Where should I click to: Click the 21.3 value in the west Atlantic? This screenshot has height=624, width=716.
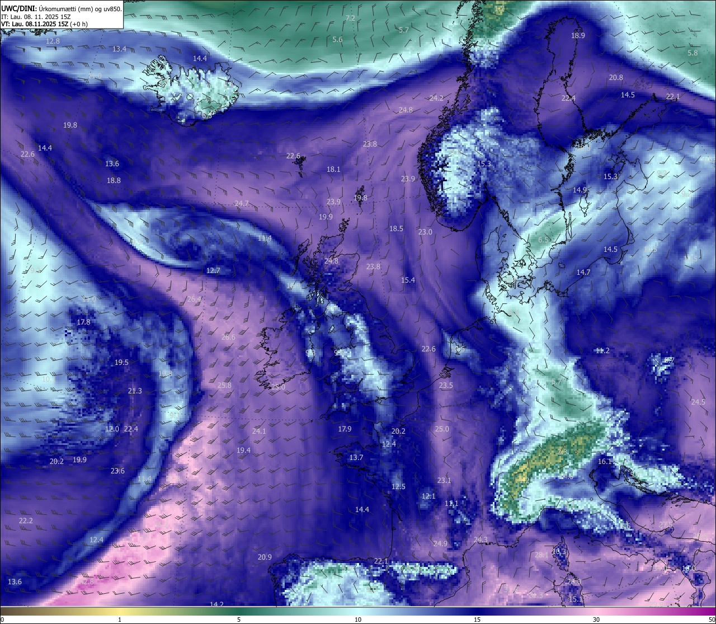pyautogui.click(x=135, y=391)
